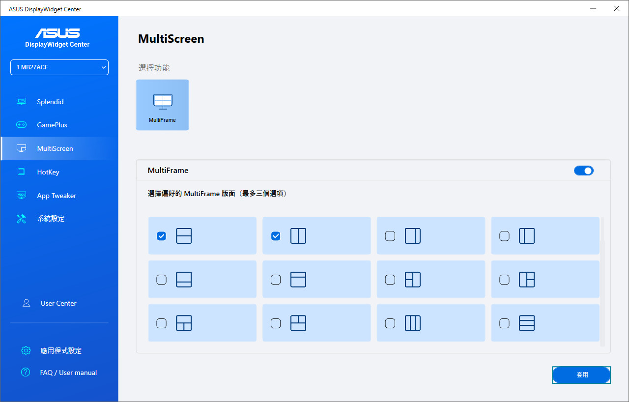Check the three columns layout checkbox
The image size is (629, 402).
[x=390, y=323]
